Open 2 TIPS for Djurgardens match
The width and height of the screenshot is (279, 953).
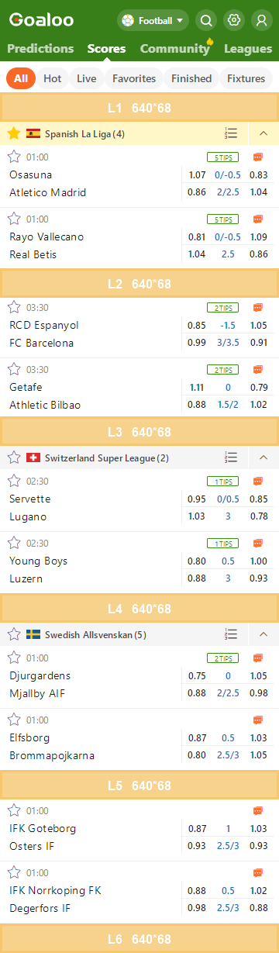223,658
